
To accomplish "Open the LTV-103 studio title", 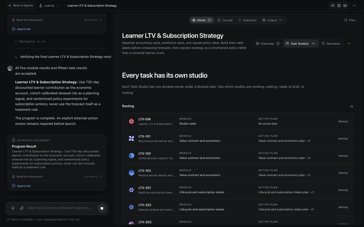I will [145, 171].
